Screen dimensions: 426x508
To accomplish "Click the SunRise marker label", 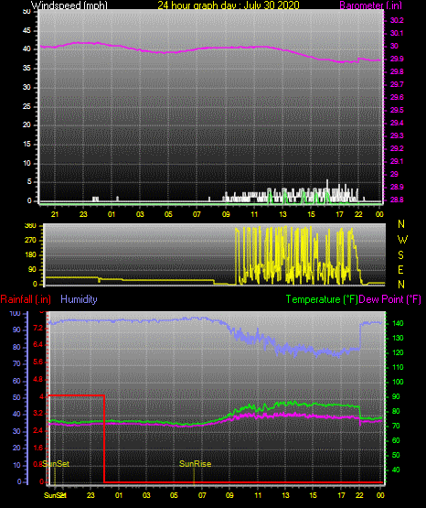I will (195, 464).
